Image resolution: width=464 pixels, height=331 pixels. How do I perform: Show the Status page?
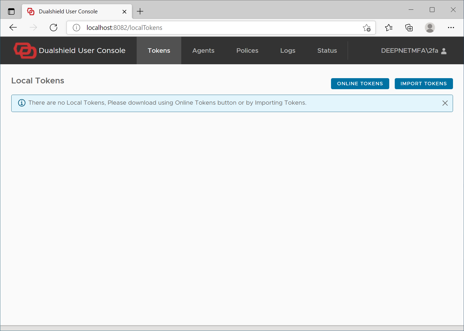(x=327, y=51)
